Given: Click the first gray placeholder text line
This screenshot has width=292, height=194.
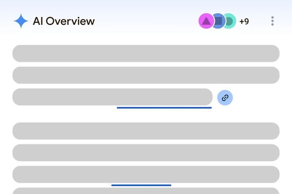Looking at the screenshot, I should point(146,54).
